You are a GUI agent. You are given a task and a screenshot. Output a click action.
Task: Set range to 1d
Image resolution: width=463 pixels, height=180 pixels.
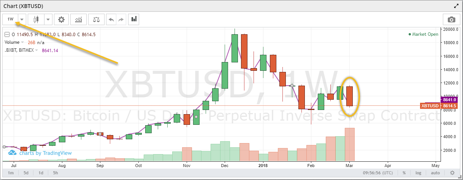41,173
